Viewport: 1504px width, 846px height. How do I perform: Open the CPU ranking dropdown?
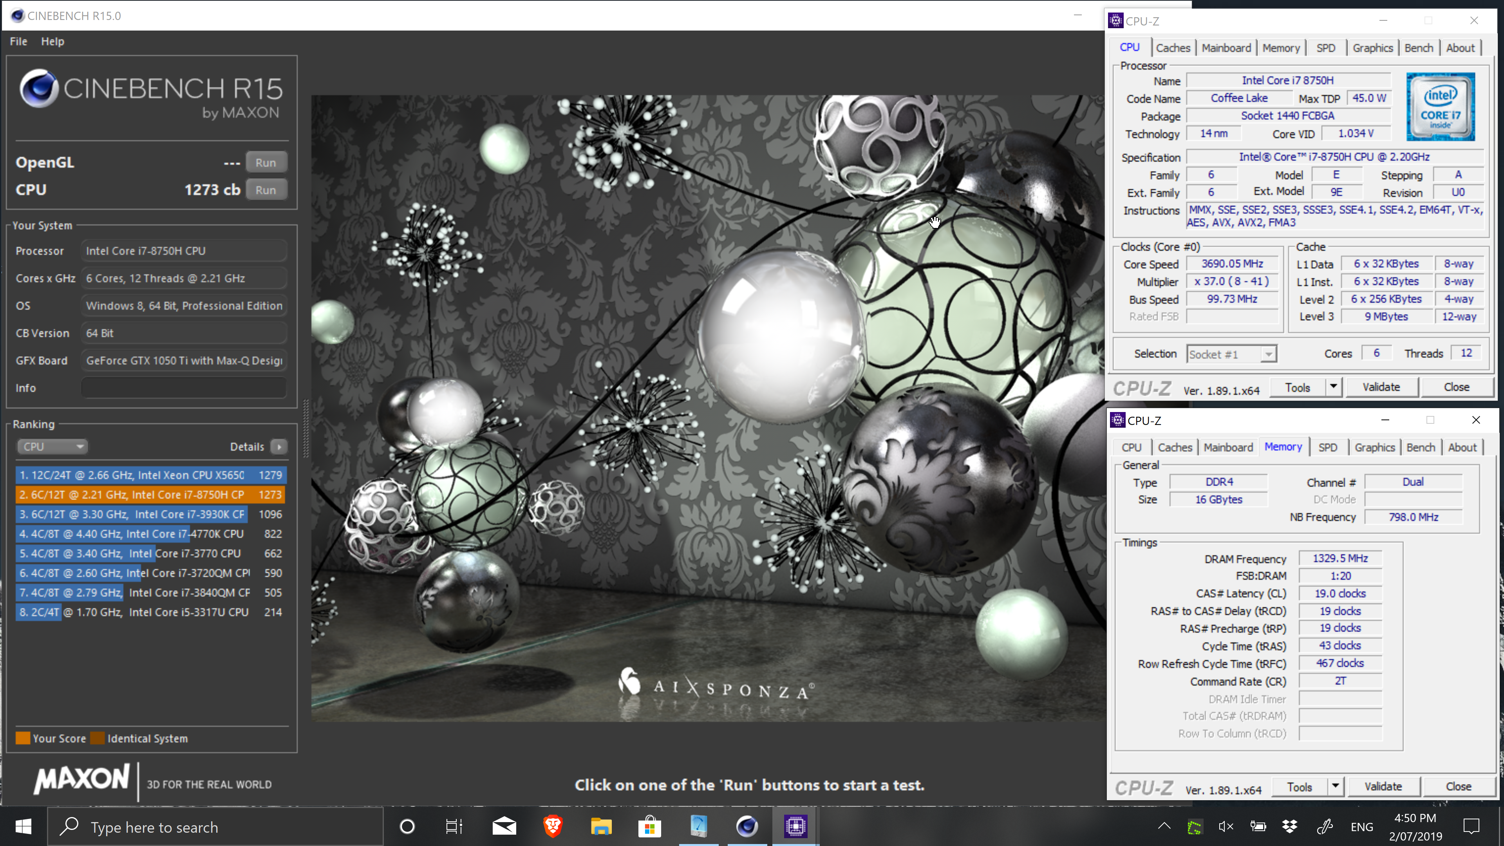pyautogui.click(x=52, y=446)
